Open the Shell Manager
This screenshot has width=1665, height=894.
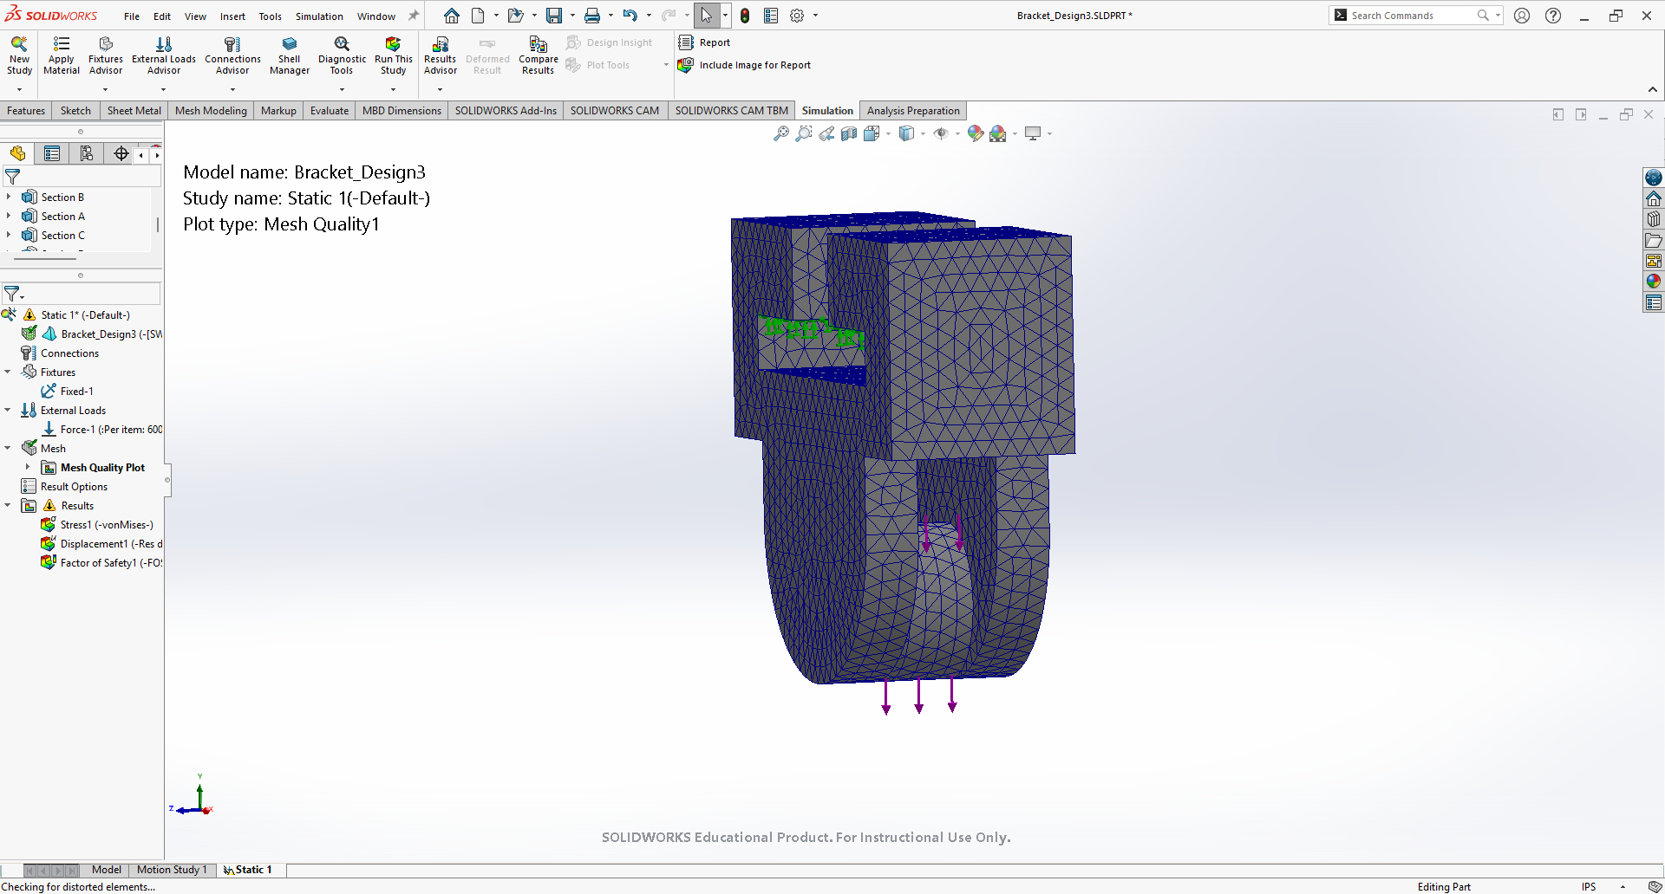click(x=290, y=55)
